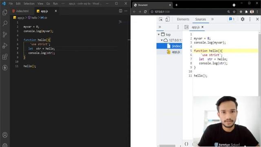Open the console issues counter badge
Viewport: 261px width, 147px height.
point(232,19)
